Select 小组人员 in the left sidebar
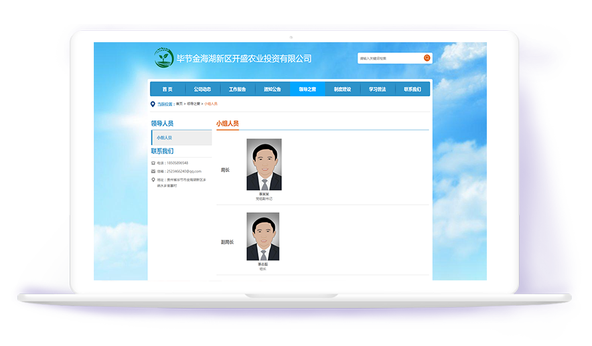This screenshot has height=346, width=592. (165, 138)
